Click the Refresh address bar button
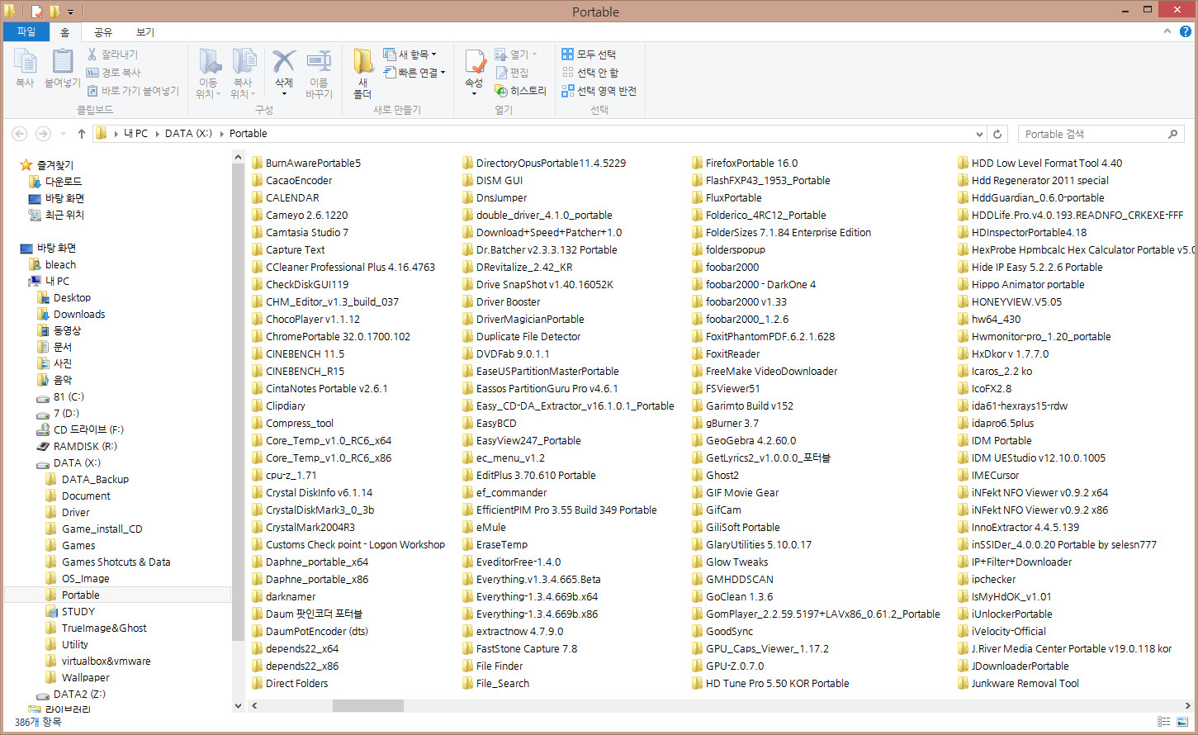Screen dimensions: 1198x735 tap(997, 134)
